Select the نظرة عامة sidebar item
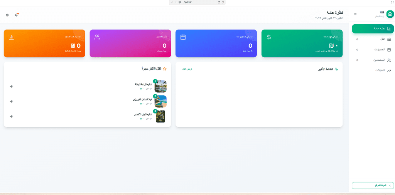Screen dimensions: 395x195 (373, 28)
